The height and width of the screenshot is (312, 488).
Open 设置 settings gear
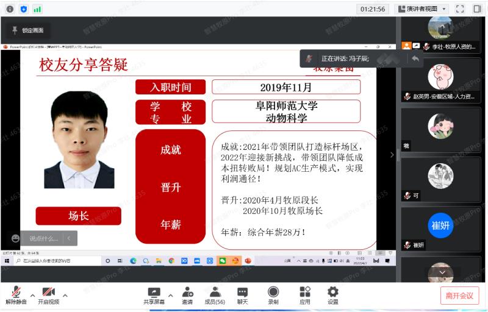pos(332,295)
